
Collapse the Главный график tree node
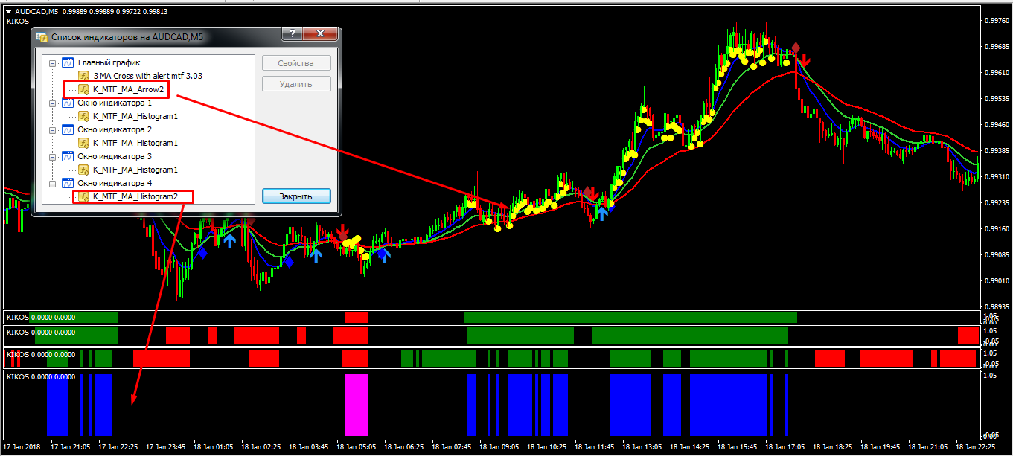tap(52, 63)
